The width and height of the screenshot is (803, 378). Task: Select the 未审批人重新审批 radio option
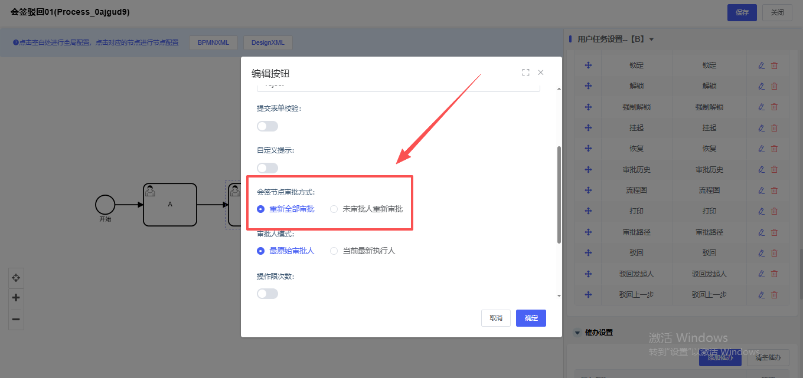point(334,209)
